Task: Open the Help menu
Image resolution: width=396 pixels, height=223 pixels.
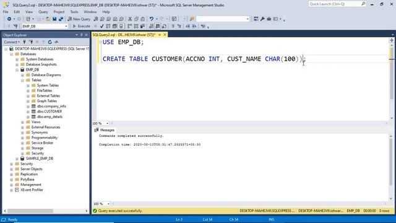Action: point(106,12)
